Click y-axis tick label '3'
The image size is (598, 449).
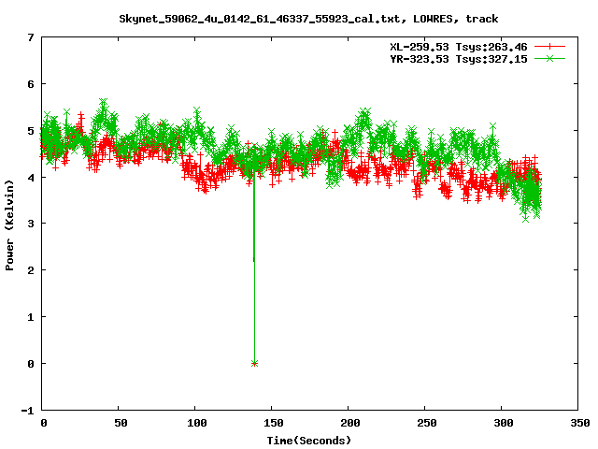[x=31, y=224]
